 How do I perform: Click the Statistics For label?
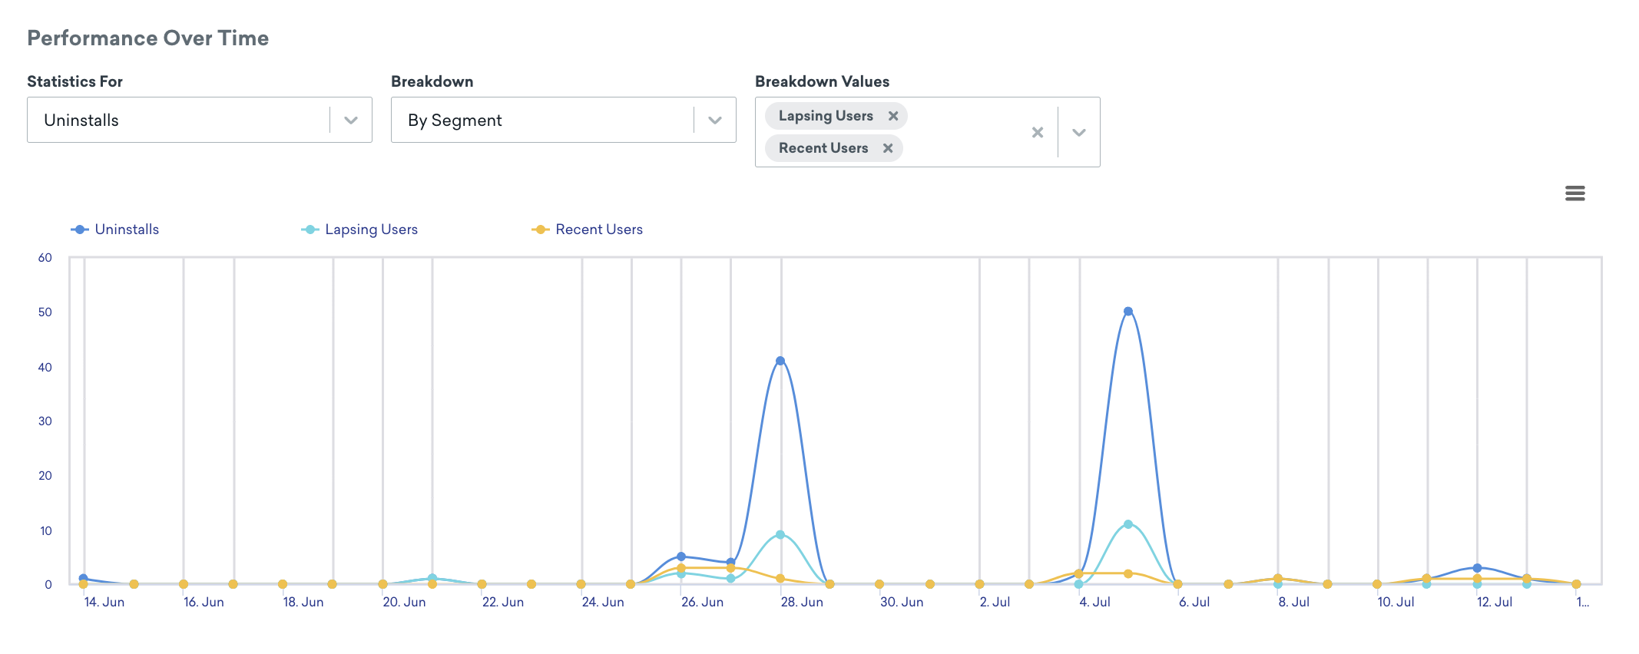pyautogui.click(x=75, y=81)
